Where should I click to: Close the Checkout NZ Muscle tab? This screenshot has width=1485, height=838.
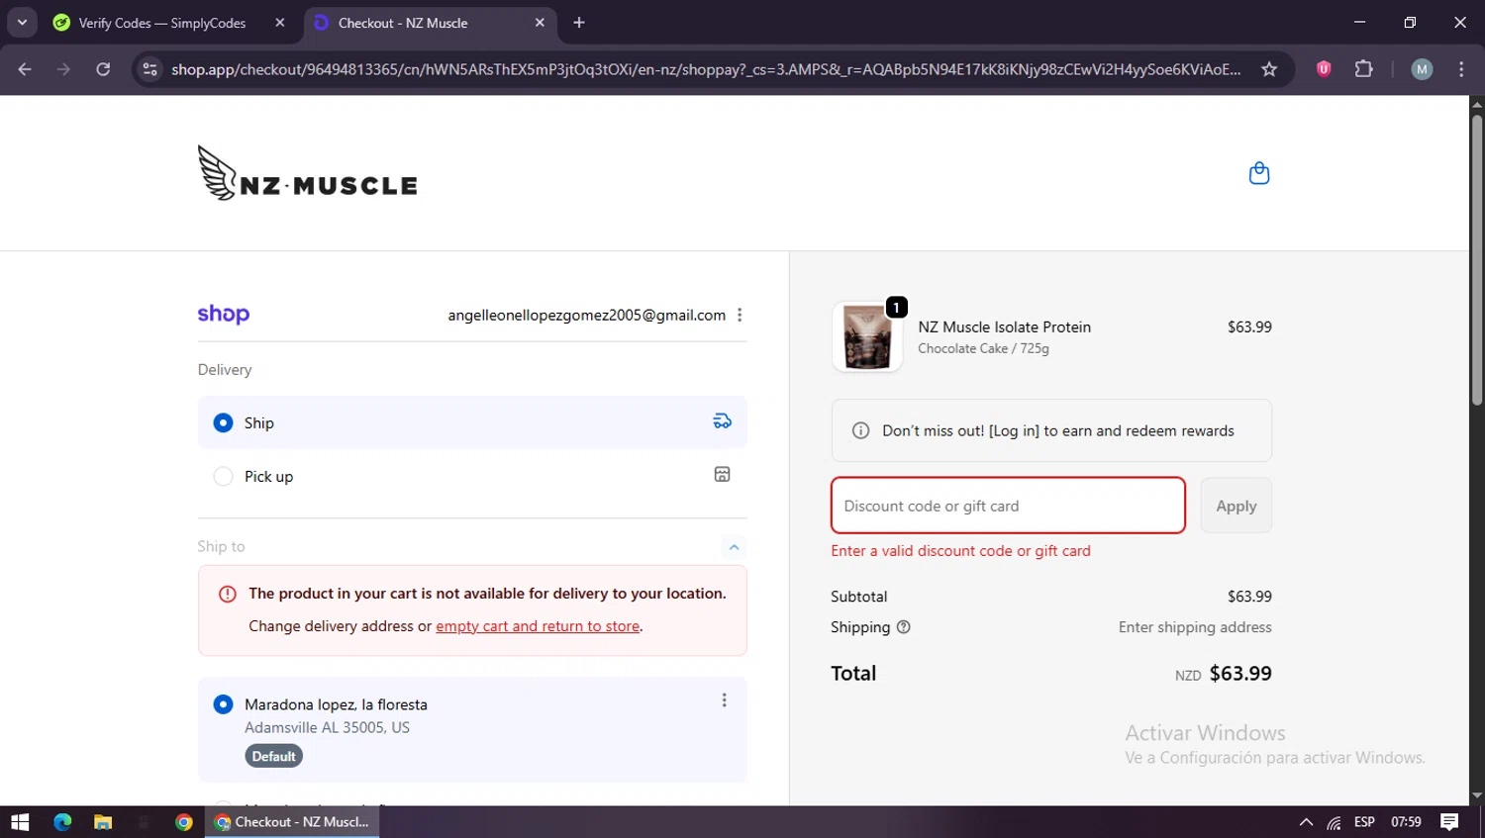point(540,23)
